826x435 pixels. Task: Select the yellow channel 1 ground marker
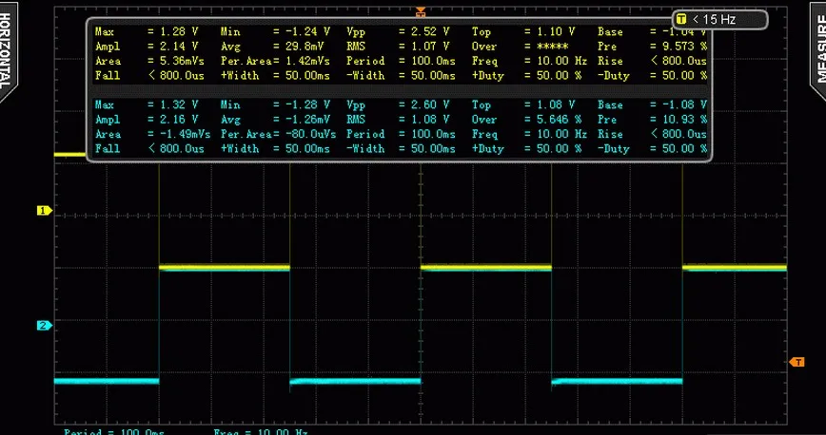coord(44,211)
